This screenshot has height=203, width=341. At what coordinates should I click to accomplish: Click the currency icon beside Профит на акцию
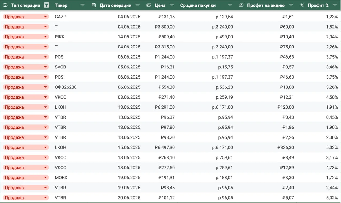coord(241,5)
